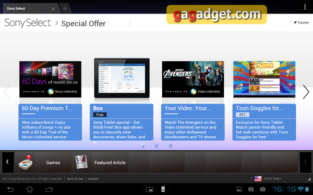Move the category bar right
The width and height of the screenshot is (313, 195).
305,162
